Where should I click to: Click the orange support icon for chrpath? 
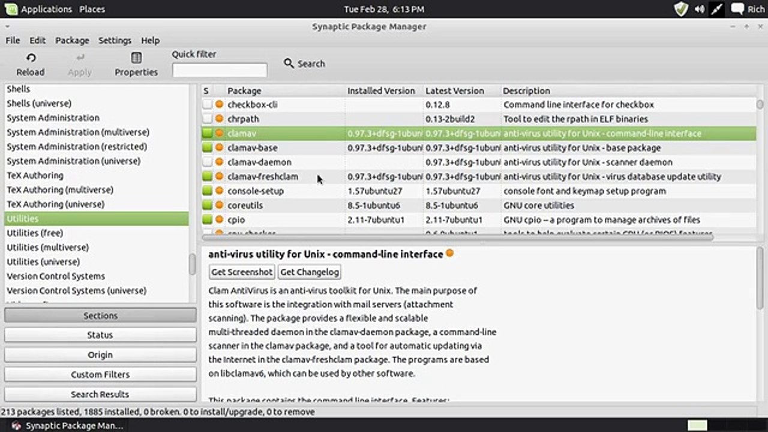tap(220, 119)
